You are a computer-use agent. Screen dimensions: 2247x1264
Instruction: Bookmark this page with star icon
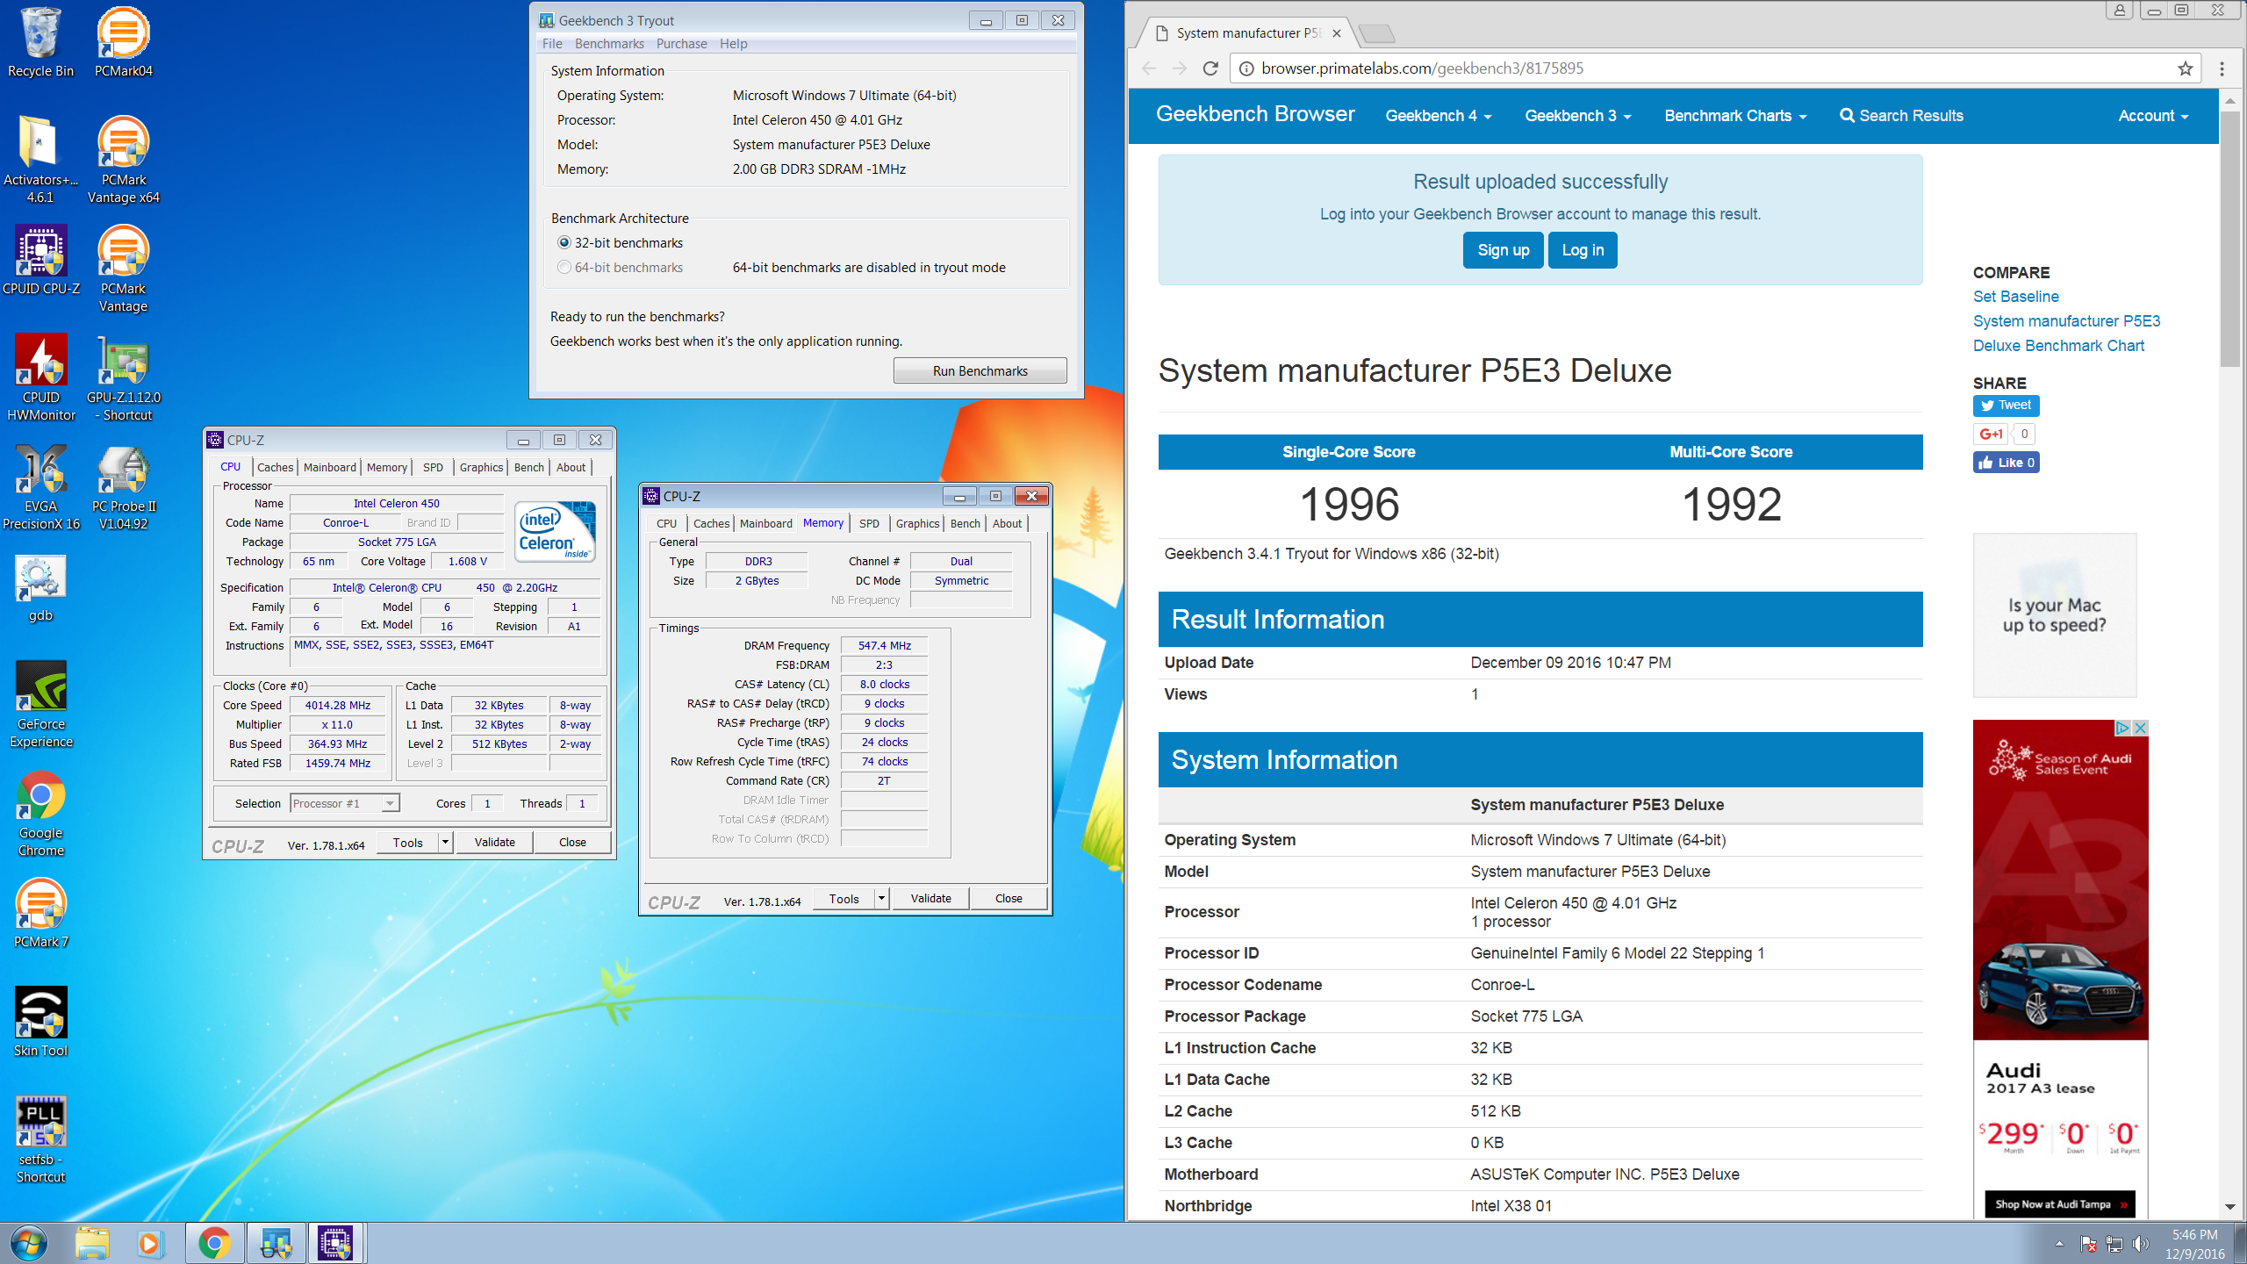point(2185,68)
